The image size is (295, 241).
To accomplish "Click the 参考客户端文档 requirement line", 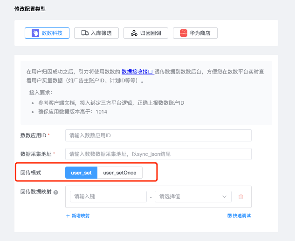I will (x=111, y=103).
